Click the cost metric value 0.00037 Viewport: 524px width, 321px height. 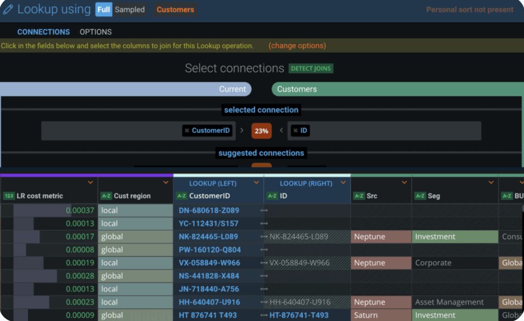(80, 210)
